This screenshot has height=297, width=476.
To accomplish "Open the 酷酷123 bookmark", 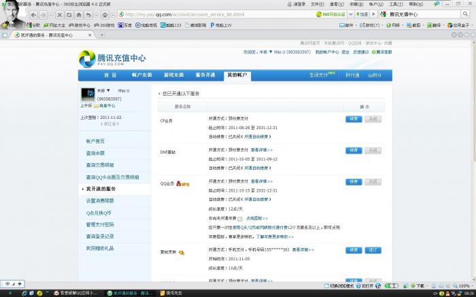I will [171, 25].
